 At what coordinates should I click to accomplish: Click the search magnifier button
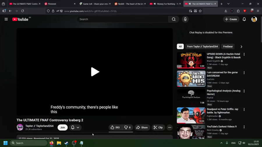point(174,19)
